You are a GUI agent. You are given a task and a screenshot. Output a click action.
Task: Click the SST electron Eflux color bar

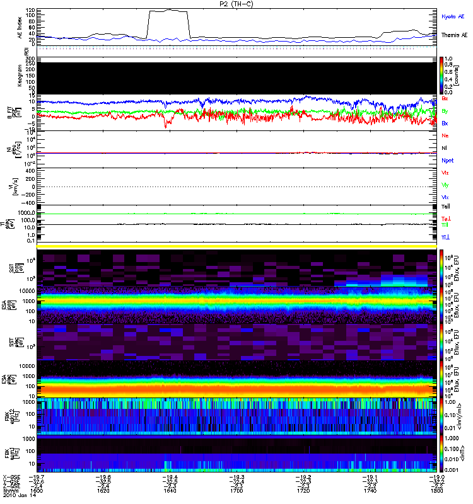[x=441, y=342]
